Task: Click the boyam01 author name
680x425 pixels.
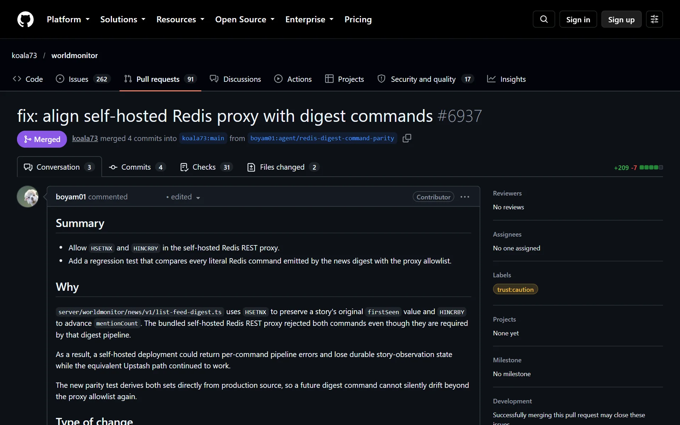Action: click(x=71, y=197)
